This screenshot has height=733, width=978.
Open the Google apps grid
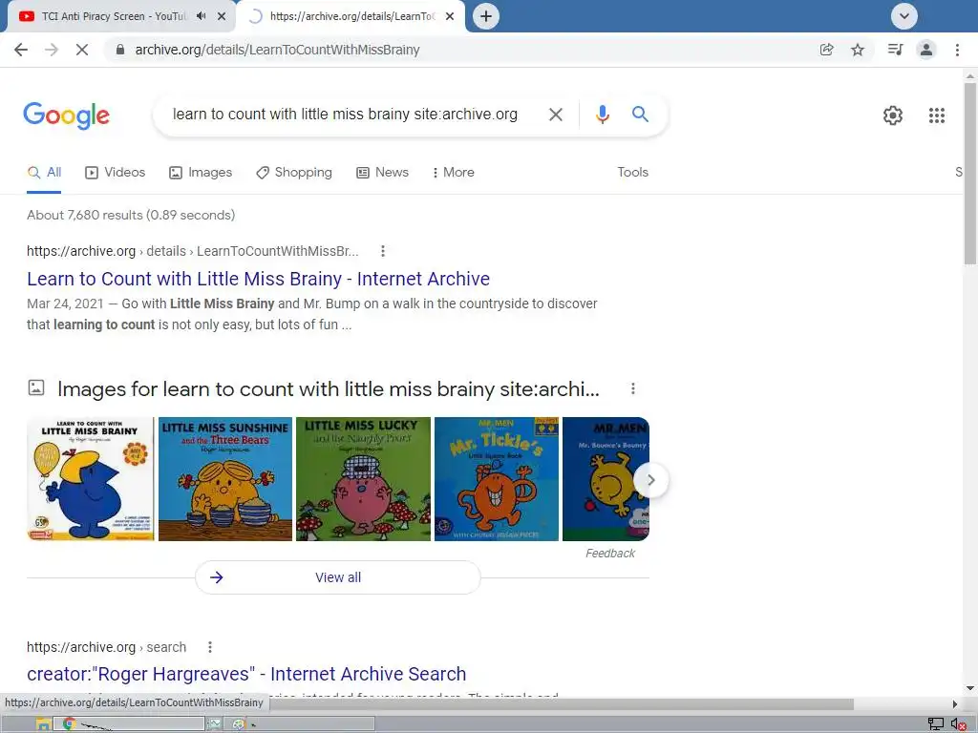pyautogui.click(x=936, y=115)
